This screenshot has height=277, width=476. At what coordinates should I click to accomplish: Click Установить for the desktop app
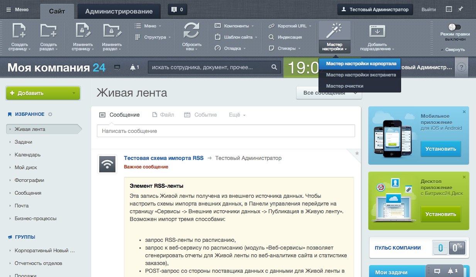pyautogui.click(x=440, y=214)
